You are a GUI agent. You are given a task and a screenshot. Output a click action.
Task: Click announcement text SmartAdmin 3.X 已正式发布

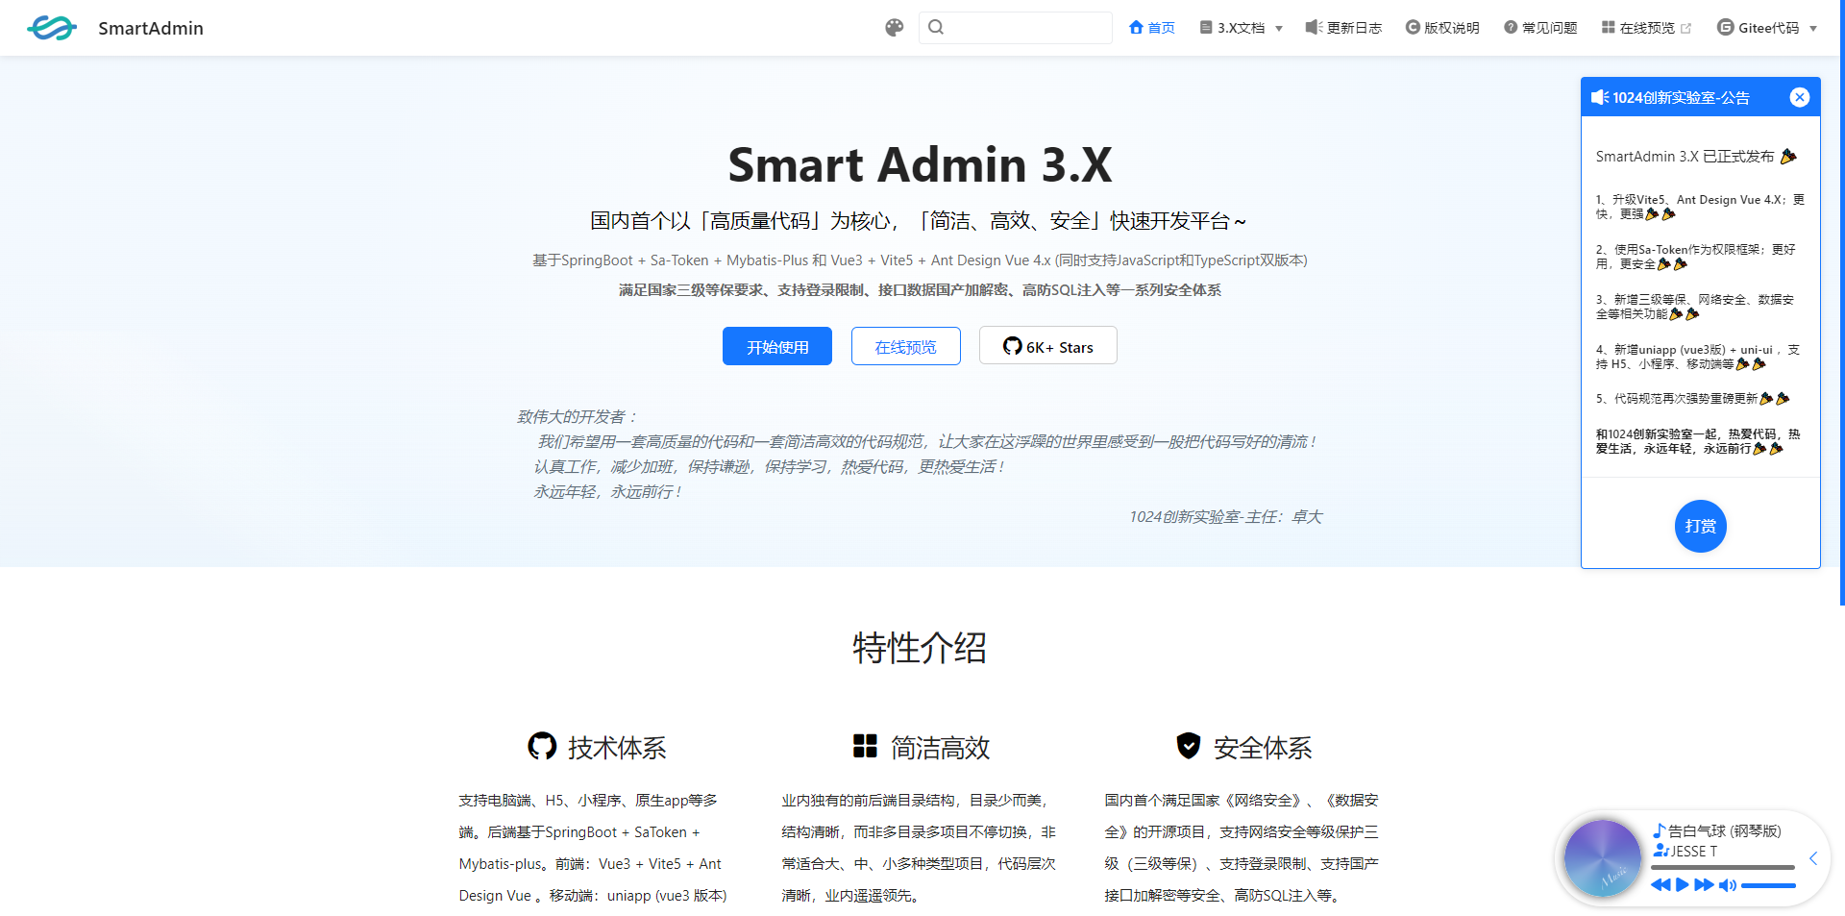(1685, 157)
